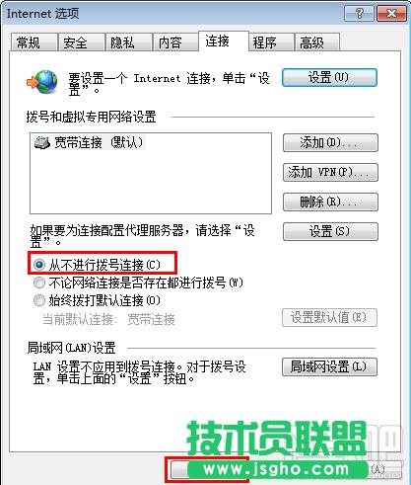Select the 宽带连接 (默认) list entry

coord(89,142)
